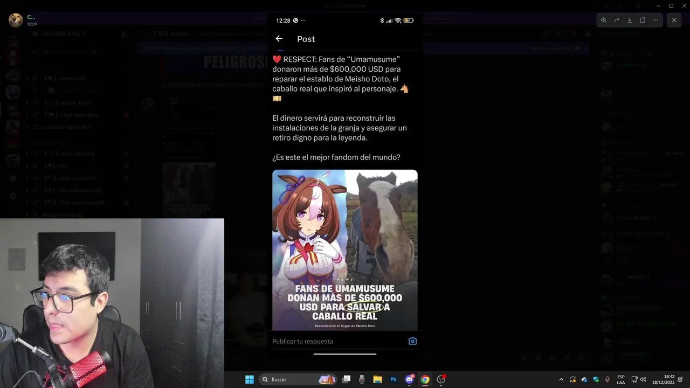Click the back arrow next to Post
The image size is (690, 388).
[279, 39]
